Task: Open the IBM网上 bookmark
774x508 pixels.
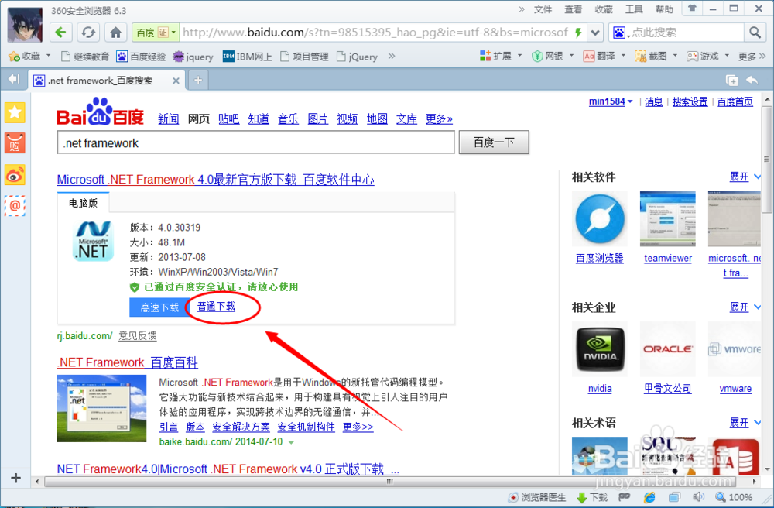Action: click(248, 57)
